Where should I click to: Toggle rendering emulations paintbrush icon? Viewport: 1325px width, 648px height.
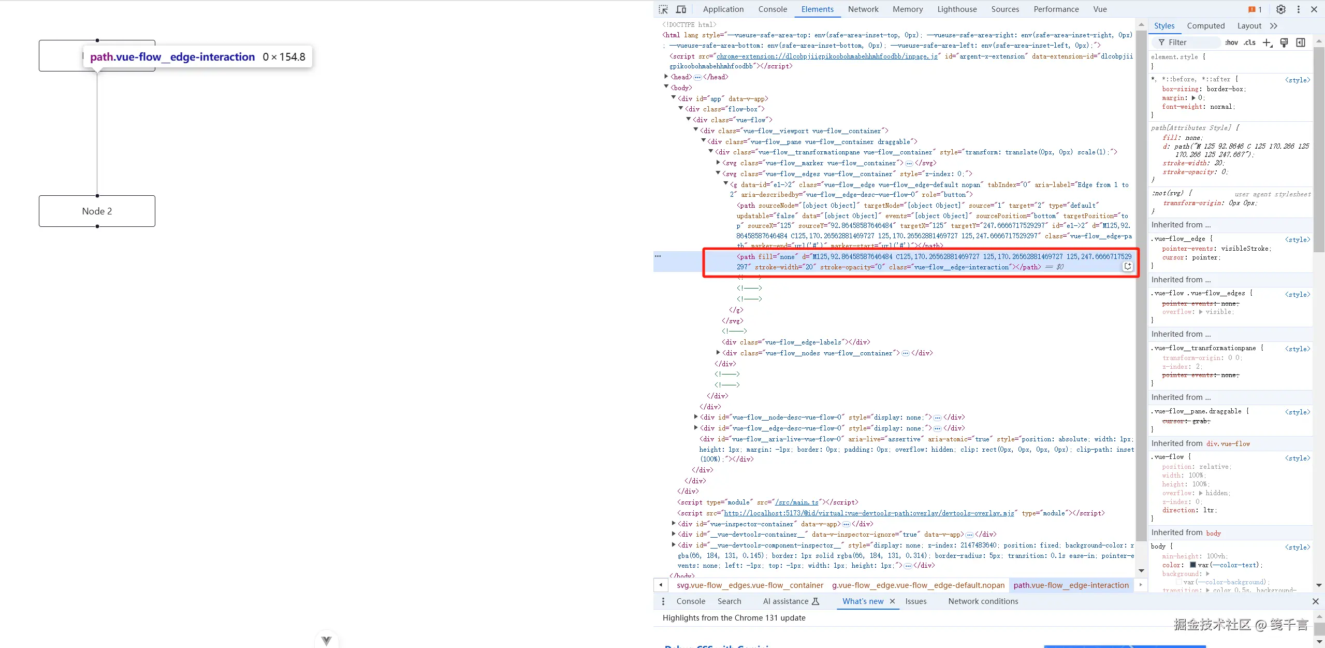(x=1284, y=42)
